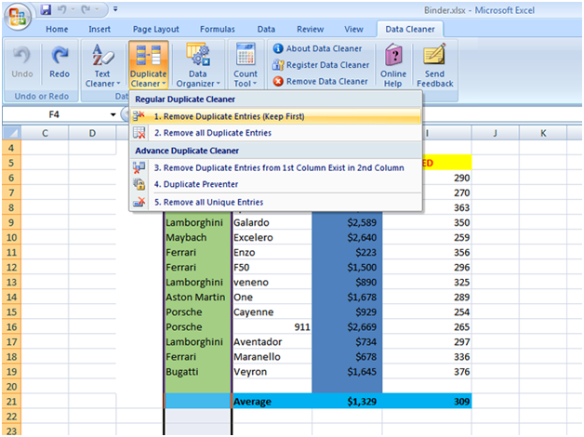Click the Veyron cell
Image resolution: width=584 pixels, height=437 pixels.
272,372
